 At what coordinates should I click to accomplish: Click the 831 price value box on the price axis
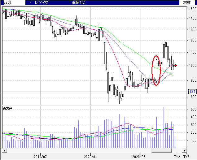(192, 92)
